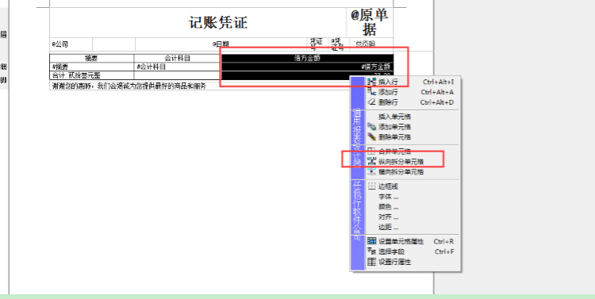Open the 颜色 ... color menu entry
This screenshot has width=595, height=299.
[x=388, y=207]
